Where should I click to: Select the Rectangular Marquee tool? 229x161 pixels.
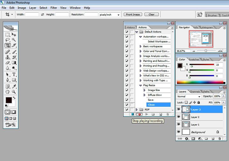[8, 35]
